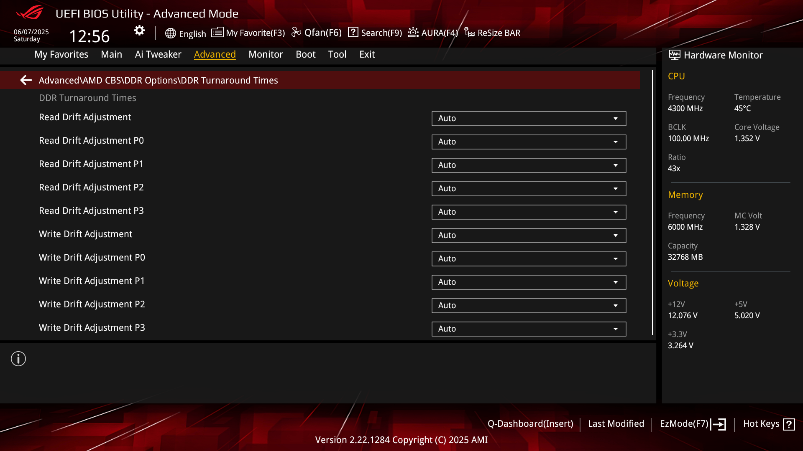This screenshot has width=803, height=451.
Task: Open Search(F9) question mark icon
Action: (353, 32)
